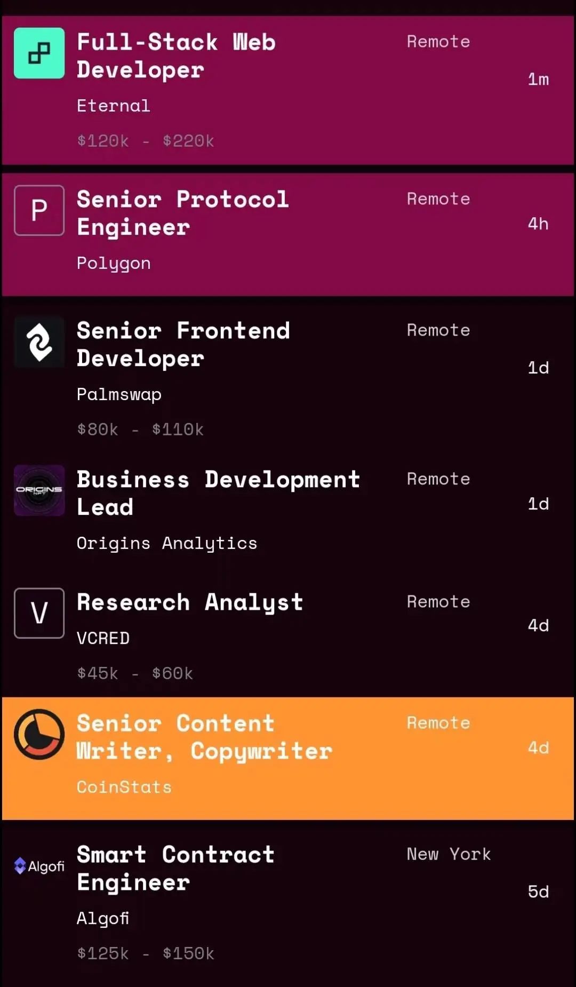Click the CoinStats company name
Viewport: 576px width, 987px height.
tap(124, 787)
